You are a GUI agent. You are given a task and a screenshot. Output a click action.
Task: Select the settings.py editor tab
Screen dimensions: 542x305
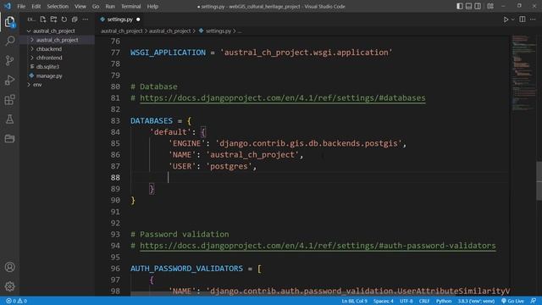(x=119, y=19)
